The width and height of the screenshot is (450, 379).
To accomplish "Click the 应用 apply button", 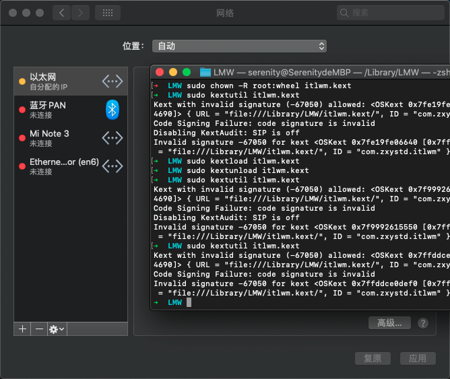I will [418, 358].
